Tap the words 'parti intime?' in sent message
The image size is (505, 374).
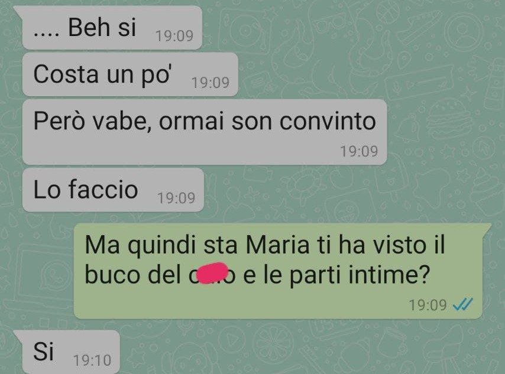360,275
